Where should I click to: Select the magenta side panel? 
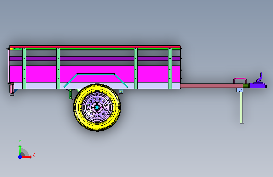click(x=95, y=74)
